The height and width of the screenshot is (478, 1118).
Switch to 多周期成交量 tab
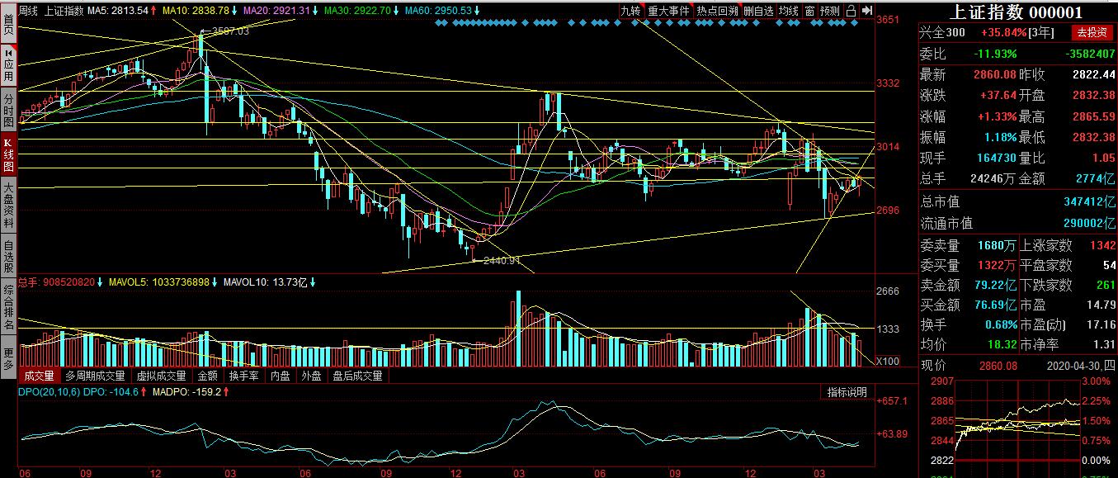(95, 376)
